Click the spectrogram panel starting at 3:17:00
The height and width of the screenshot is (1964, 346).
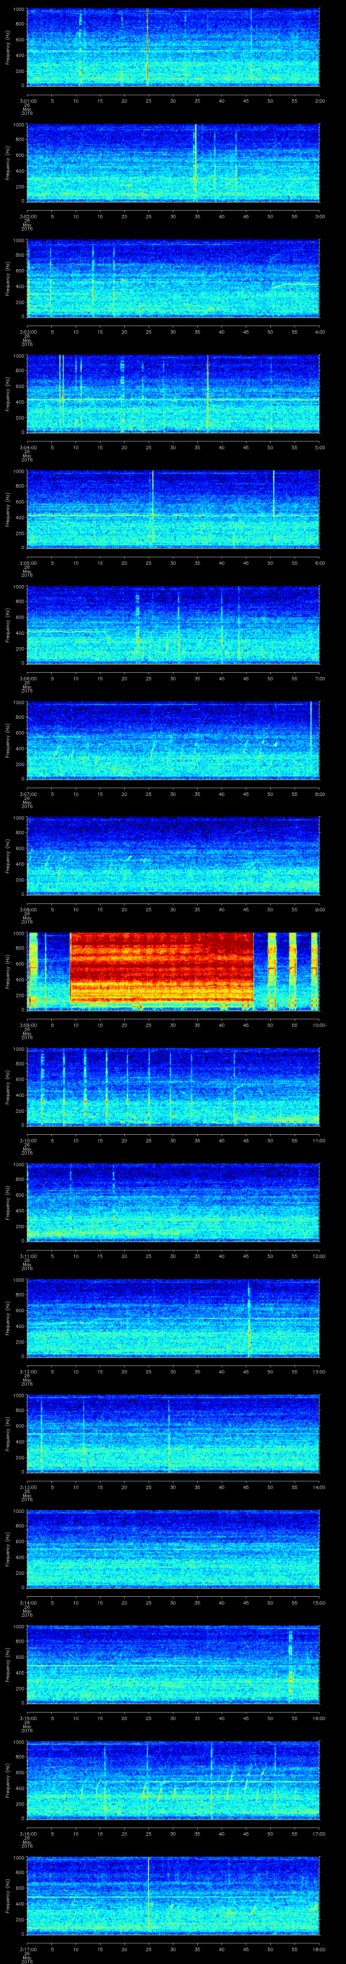173,1895
